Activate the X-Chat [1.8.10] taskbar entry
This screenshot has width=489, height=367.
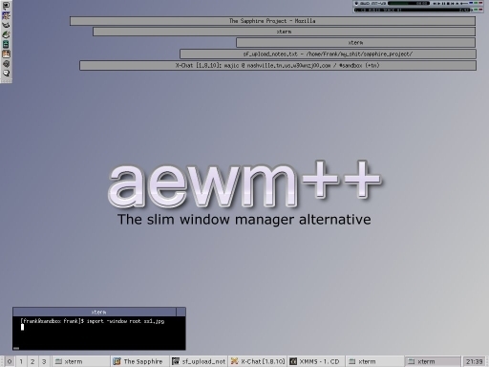coord(258,361)
